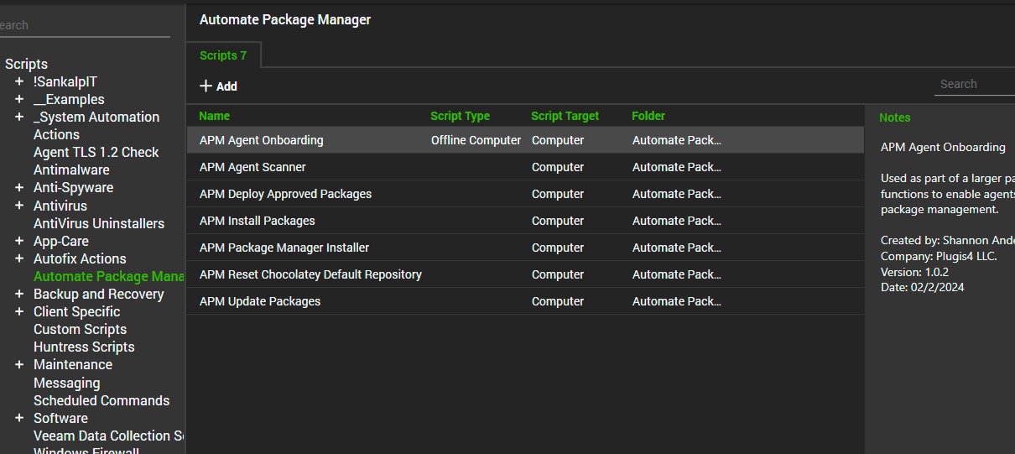This screenshot has width=1015, height=454.
Task: Expand the App-Care folder
Action: tap(19, 241)
